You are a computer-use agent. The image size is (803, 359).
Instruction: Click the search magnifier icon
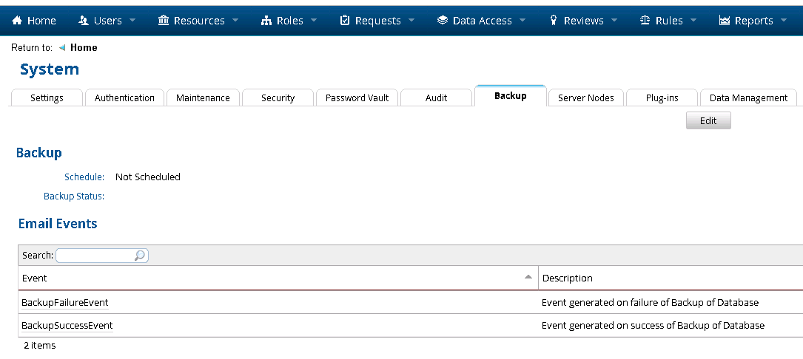click(140, 256)
